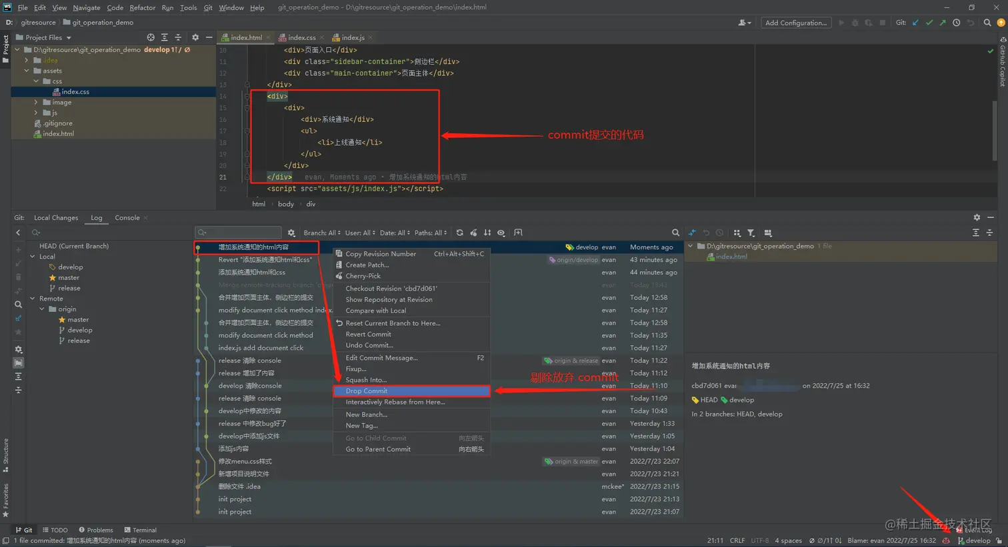Refresh the Git log
Viewport: 1008px width, 547px height.
coord(459,233)
